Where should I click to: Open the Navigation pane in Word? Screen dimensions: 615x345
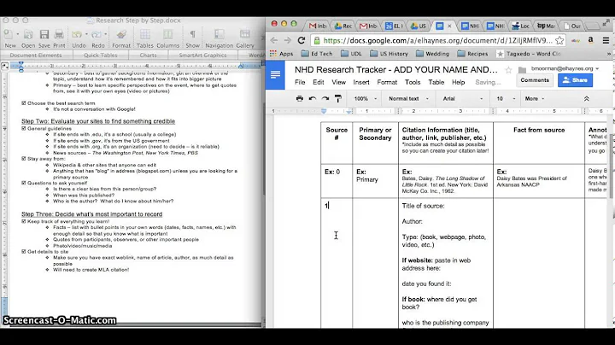(219, 35)
